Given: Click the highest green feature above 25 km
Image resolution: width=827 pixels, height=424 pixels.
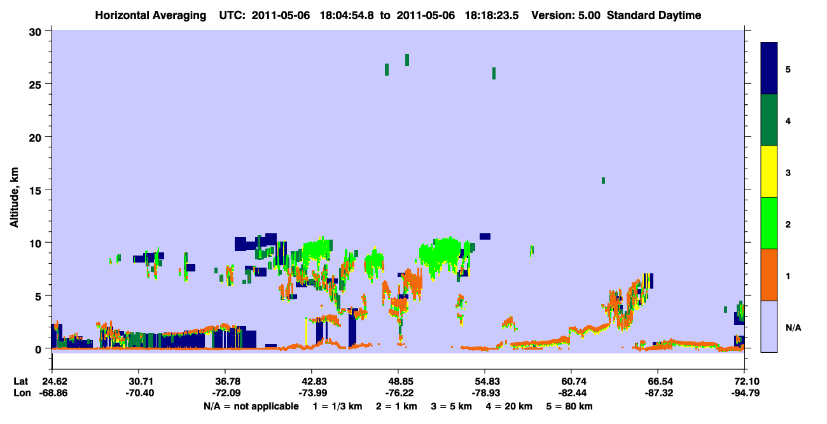Looking at the screenshot, I should point(407,60).
